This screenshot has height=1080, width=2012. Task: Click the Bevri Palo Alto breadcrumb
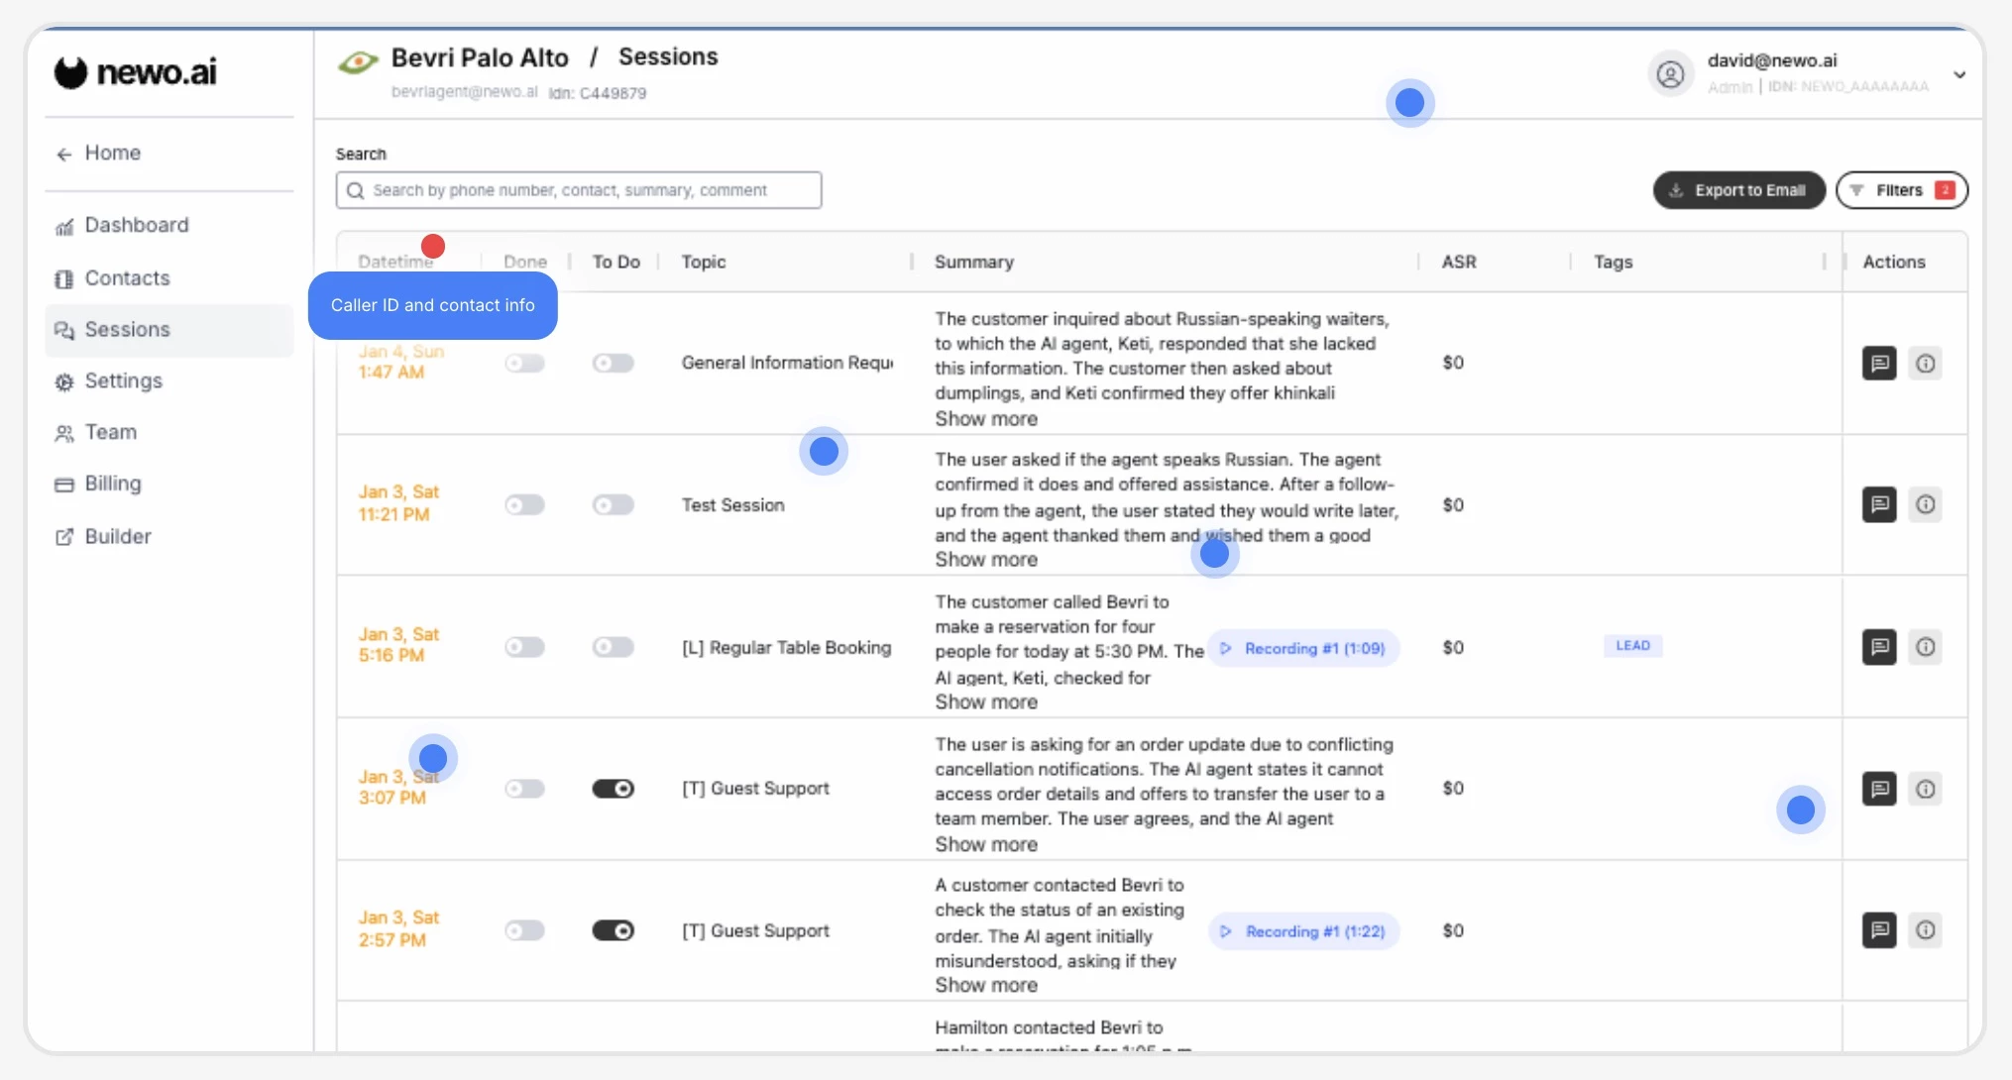480,57
